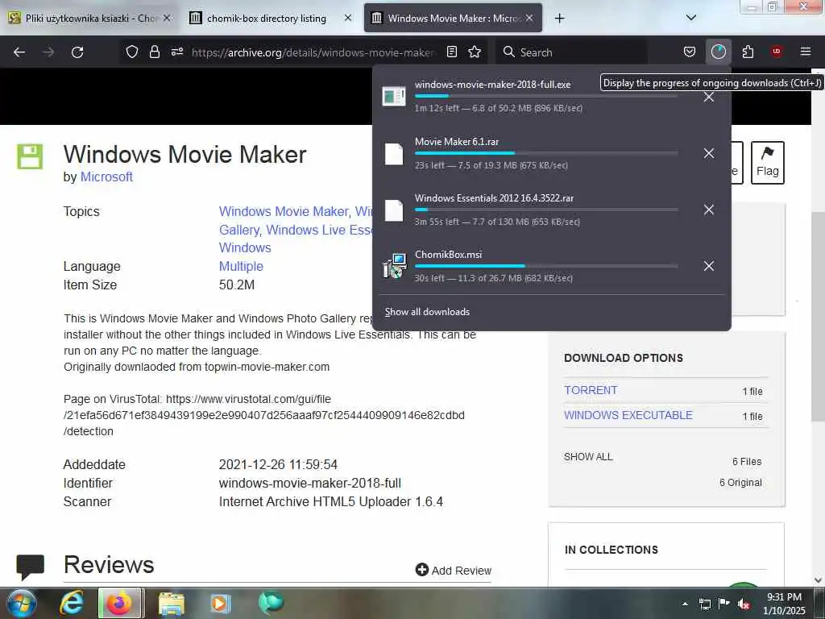Go back to previous page
This screenshot has height=619, width=825.
pos(19,52)
